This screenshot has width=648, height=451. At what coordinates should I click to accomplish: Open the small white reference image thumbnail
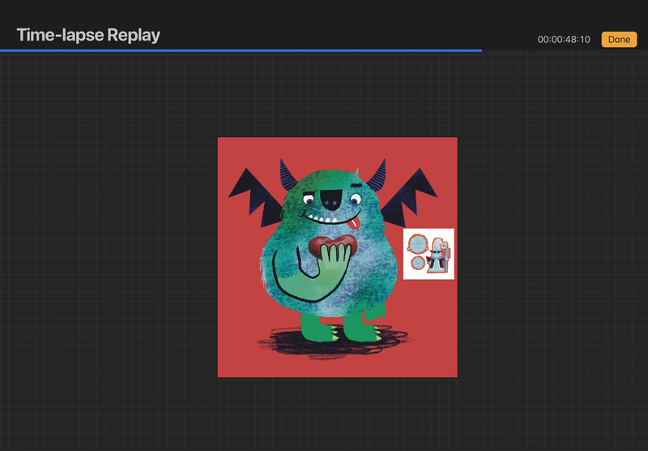coord(428,254)
